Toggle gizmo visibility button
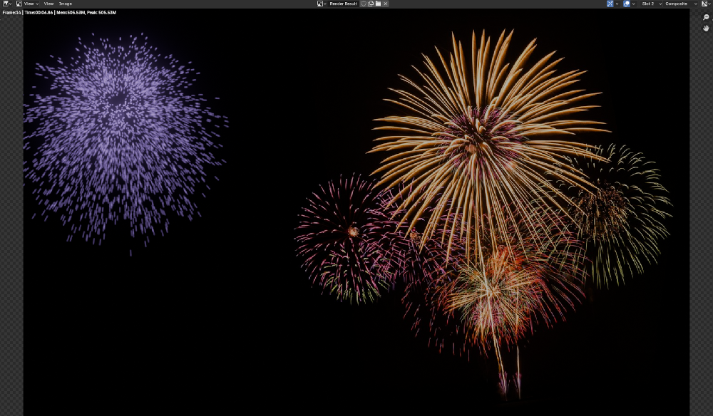The height and width of the screenshot is (416, 713). tap(610, 4)
